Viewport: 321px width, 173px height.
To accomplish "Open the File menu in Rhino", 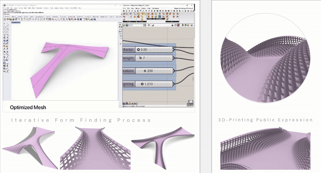I will tap(5, 8).
